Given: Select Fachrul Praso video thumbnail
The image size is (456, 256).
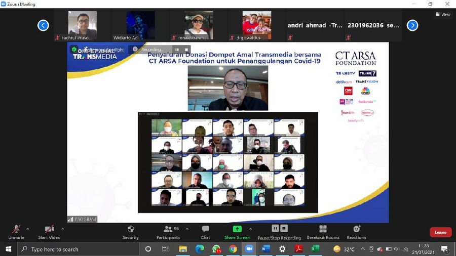Looking at the screenshot, I should click(82, 25).
